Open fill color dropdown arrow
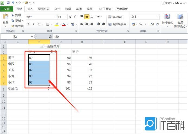 [x=60, y=24]
